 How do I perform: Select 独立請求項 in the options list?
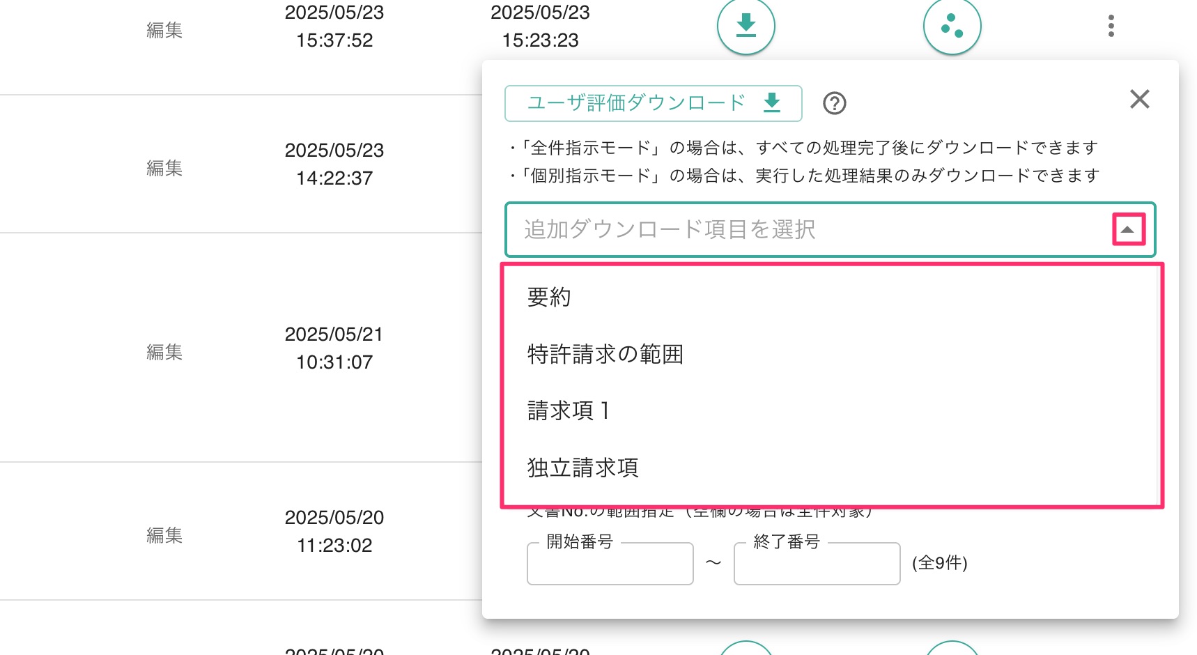coord(584,468)
